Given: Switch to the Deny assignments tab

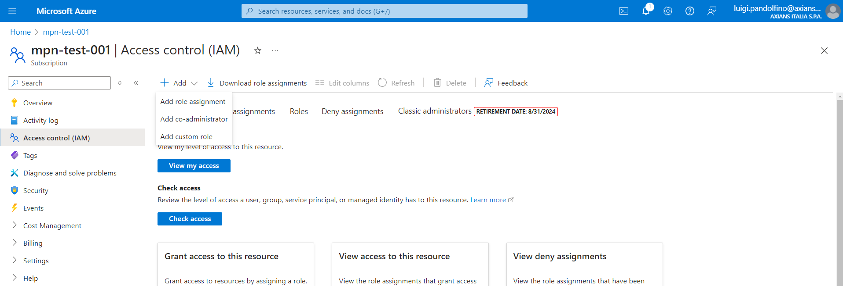Looking at the screenshot, I should tap(352, 111).
